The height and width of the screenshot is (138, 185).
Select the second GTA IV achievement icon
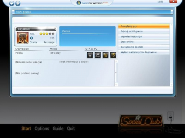point(98,55)
